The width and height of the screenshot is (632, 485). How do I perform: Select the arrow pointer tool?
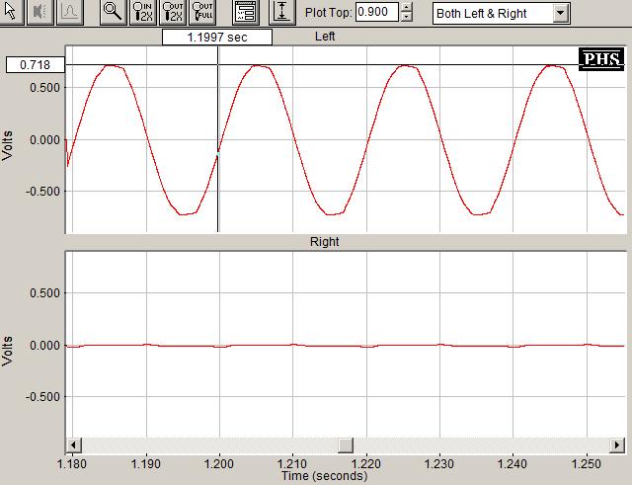(11, 12)
